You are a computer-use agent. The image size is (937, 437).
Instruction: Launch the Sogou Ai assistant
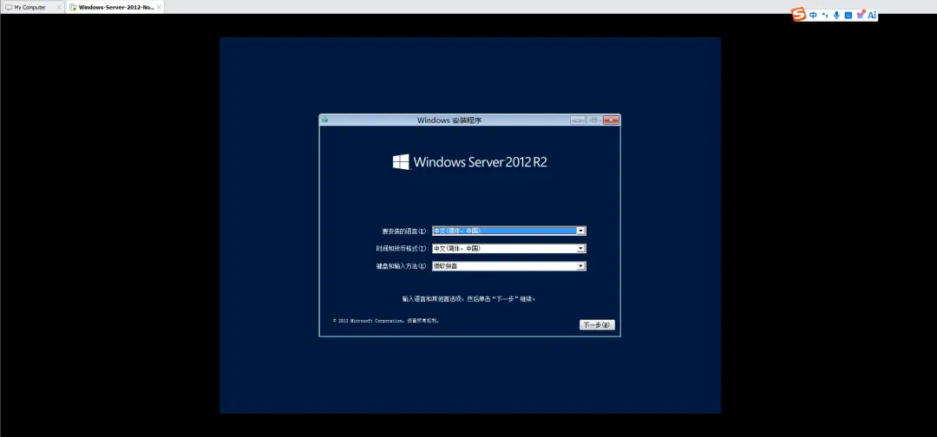[872, 16]
